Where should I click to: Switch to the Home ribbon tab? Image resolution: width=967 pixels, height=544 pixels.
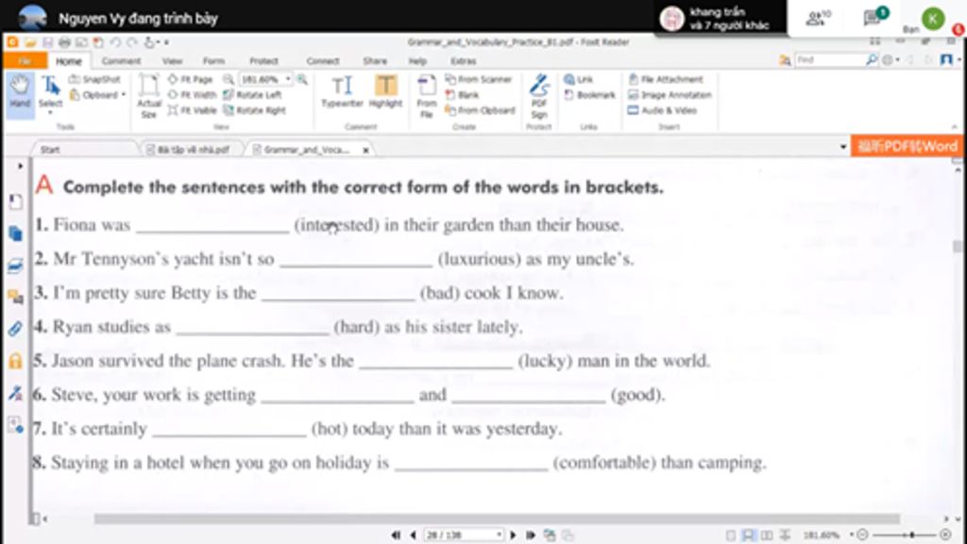68,61
